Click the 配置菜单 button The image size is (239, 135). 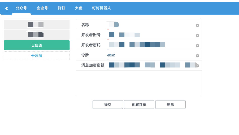pyautogui.click(x=139, y=105)
